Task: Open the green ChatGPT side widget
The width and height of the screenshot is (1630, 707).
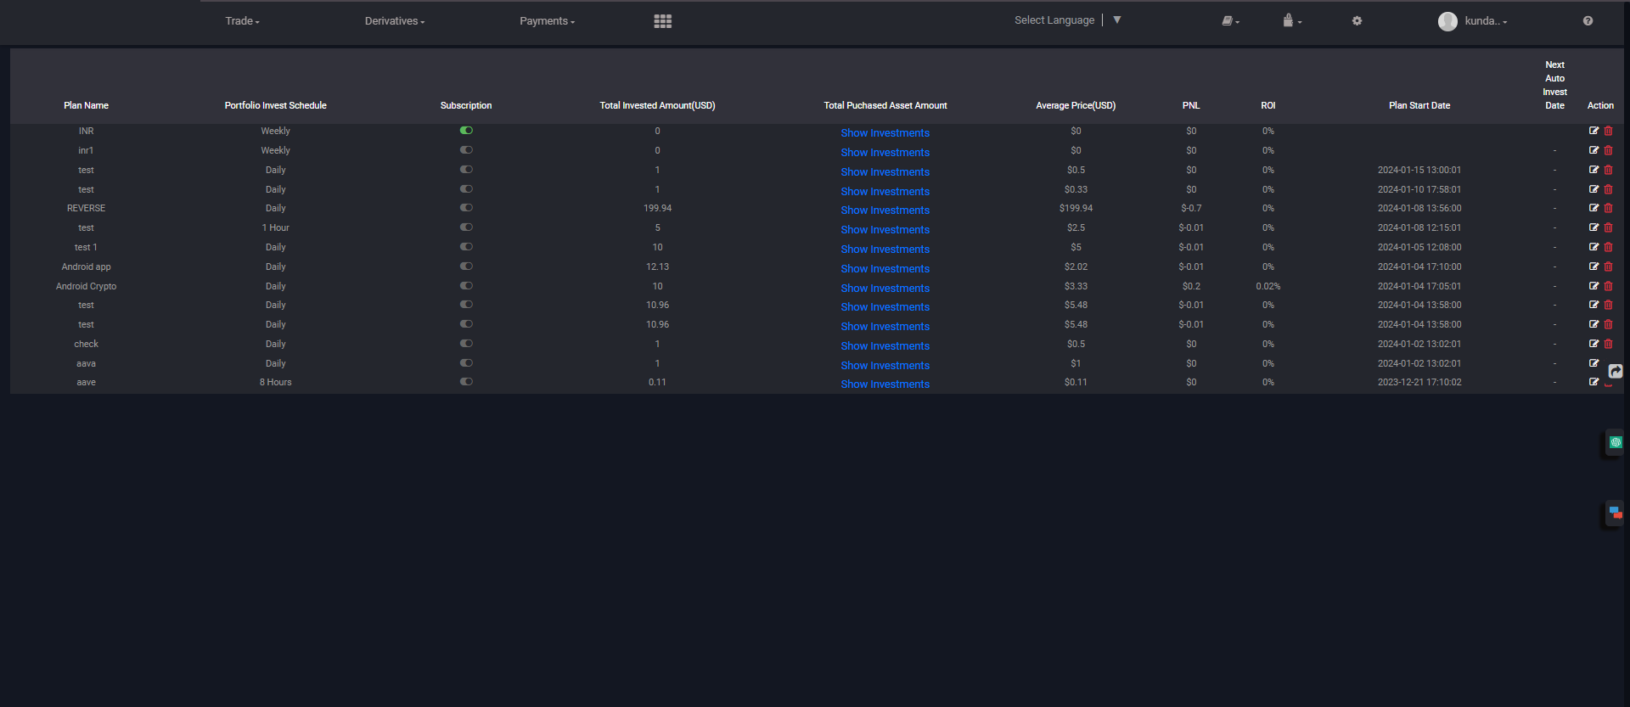Action: 1615,442
